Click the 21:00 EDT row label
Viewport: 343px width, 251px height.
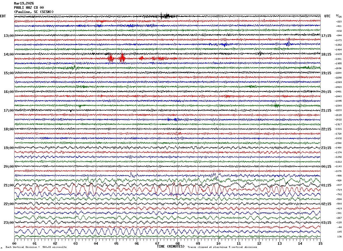pyautogui.click(x=9, y=185)
